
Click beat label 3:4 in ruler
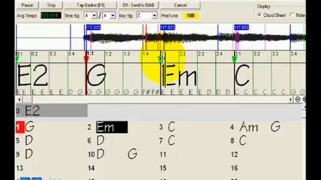click(x=293, y=54)
